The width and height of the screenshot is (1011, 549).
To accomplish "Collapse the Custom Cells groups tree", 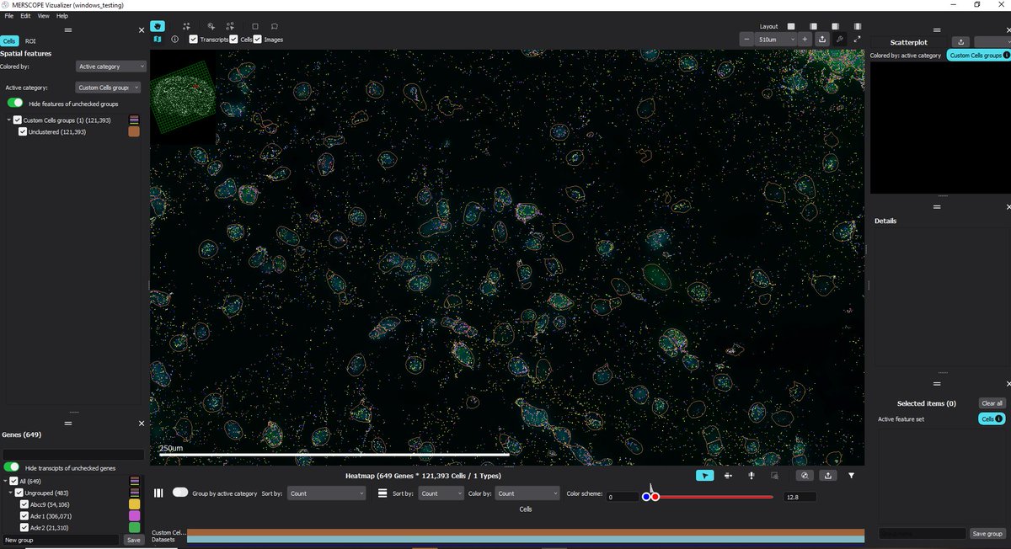I will coord(9,120).
